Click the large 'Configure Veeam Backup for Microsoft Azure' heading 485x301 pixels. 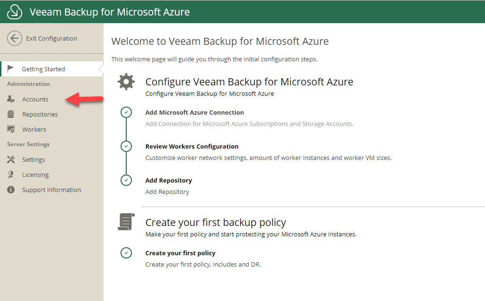[x=249, y=82]
